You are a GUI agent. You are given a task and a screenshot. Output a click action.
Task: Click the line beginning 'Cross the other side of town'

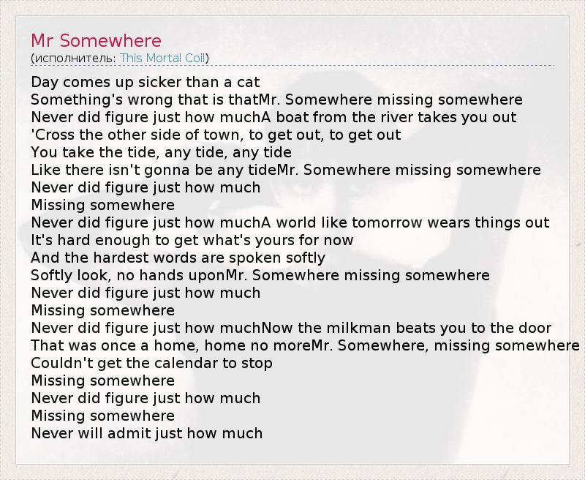(x=216, y=135)
